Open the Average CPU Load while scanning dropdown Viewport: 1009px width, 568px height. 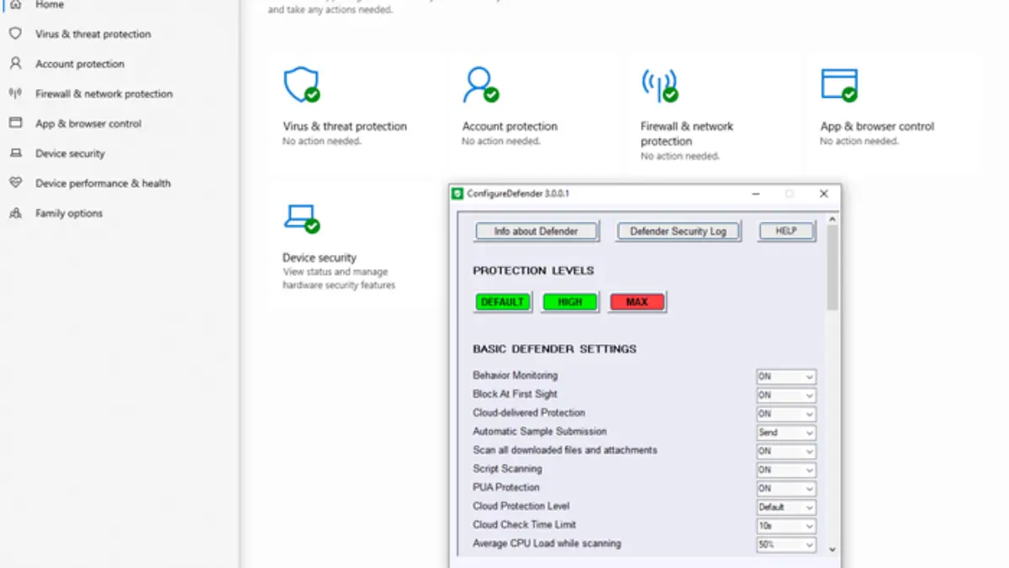786,544
